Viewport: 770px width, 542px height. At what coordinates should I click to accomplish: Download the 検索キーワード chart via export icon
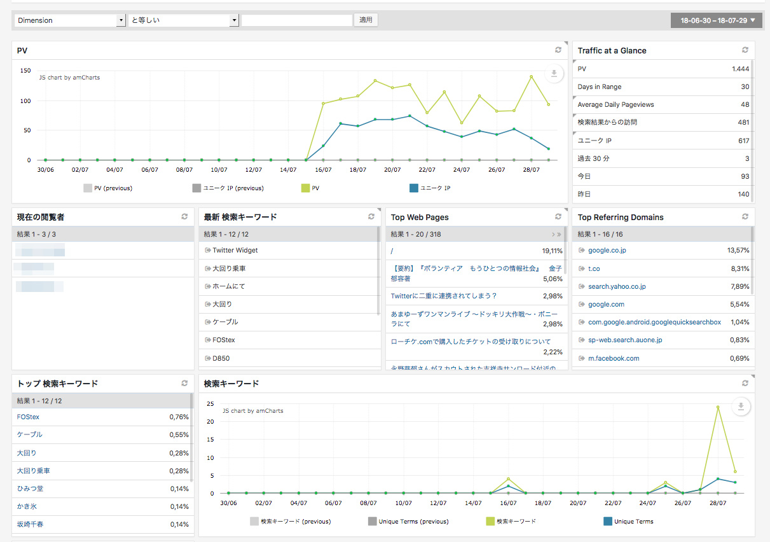[741, 406]
